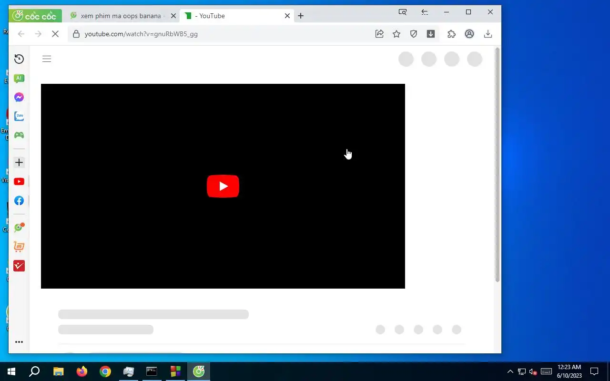Open File Explorer from the taskbar
The width and height of the screenshot is (610, 381).
[x=58, y=371]
